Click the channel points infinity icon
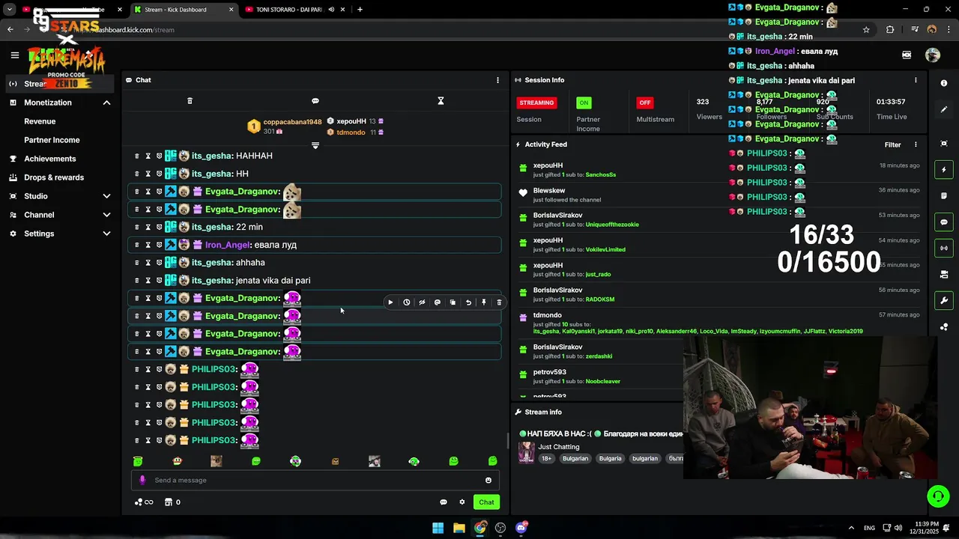Screen dimensions: 959x539 click(144, 502)
